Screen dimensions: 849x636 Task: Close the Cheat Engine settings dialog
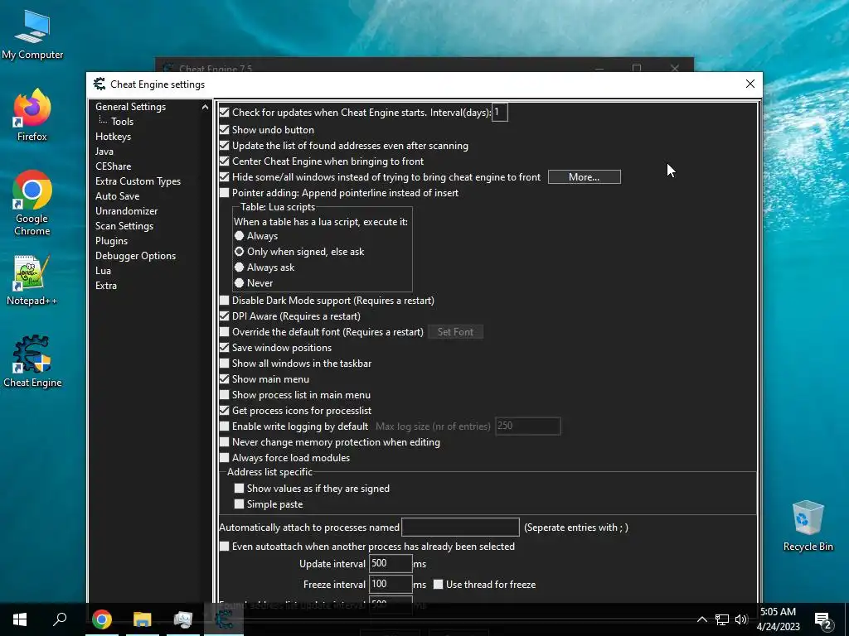pyautogui.click(x=750, y=84)
